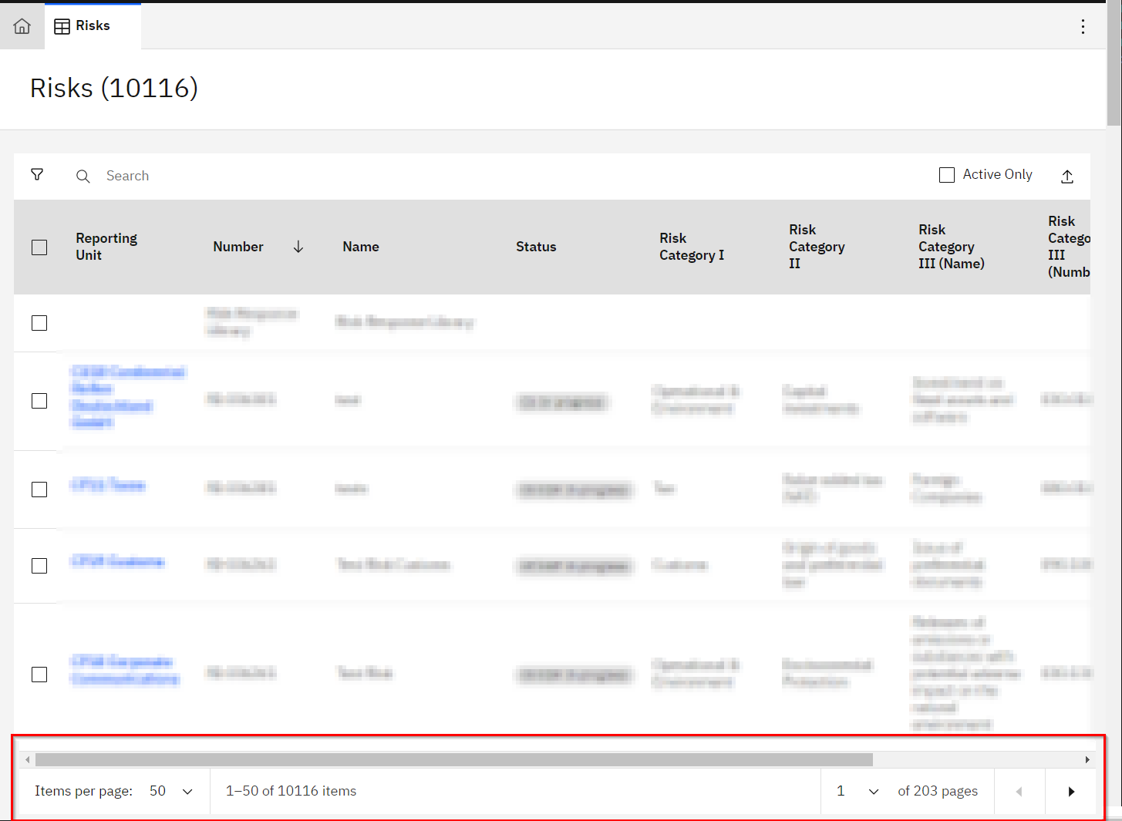The width and height of the screenshot is (1122, 821).
Task: Click the Name column header
Action: [x=360, y=247]
